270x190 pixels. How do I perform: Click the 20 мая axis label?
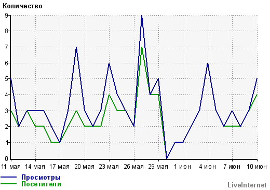85,167
